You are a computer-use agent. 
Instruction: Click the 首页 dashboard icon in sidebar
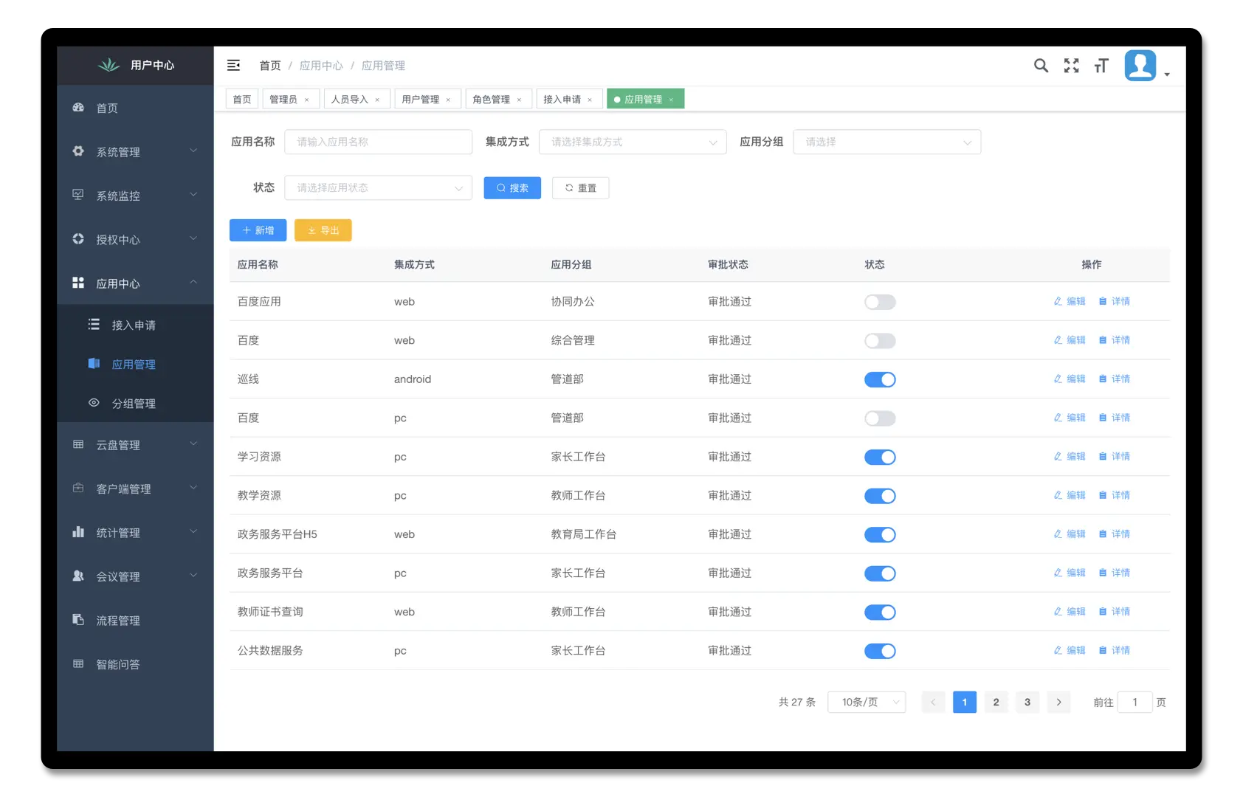pyautogui.click(x=78, y=107)
